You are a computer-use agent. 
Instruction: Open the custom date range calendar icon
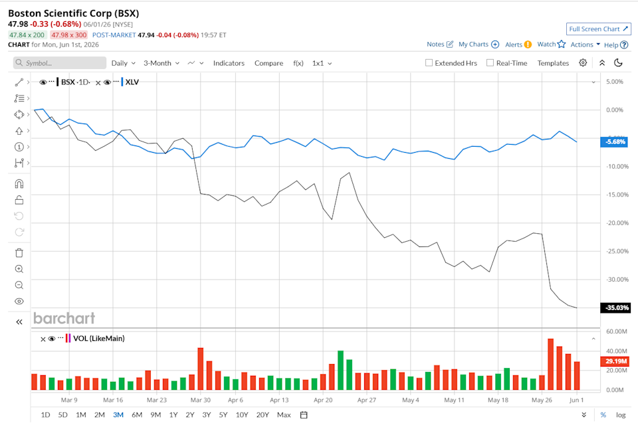tap(304, 415)
